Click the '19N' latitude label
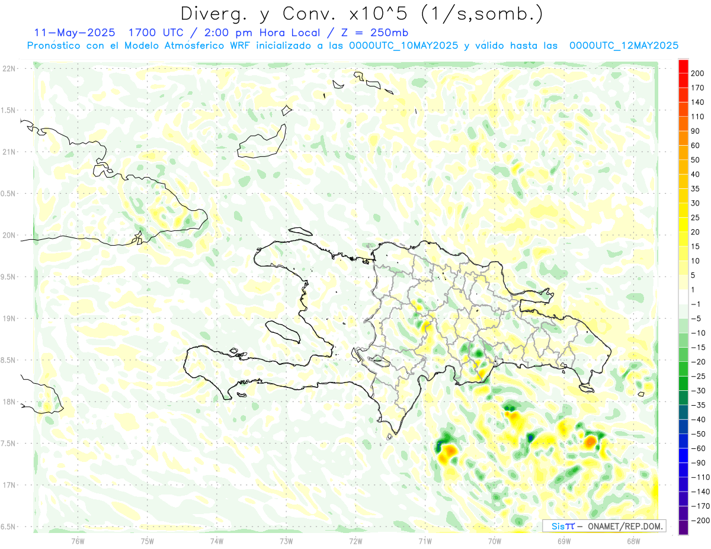711x549 pixels. [x=9, y=318]
